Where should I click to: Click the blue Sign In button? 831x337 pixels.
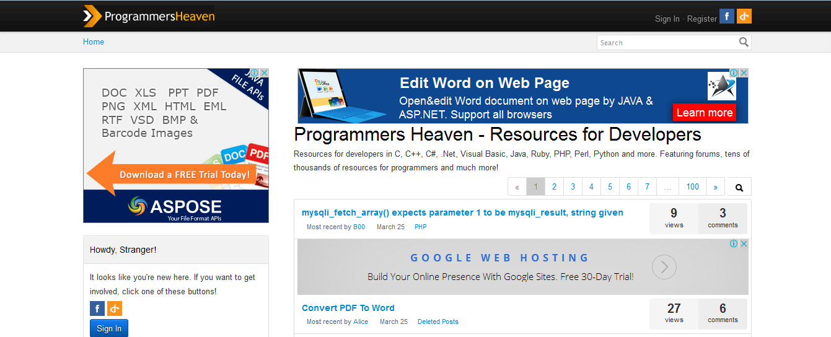tap(109, 328)
